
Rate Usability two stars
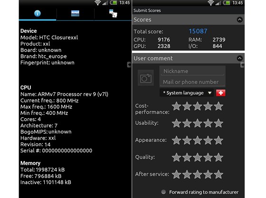187,123
